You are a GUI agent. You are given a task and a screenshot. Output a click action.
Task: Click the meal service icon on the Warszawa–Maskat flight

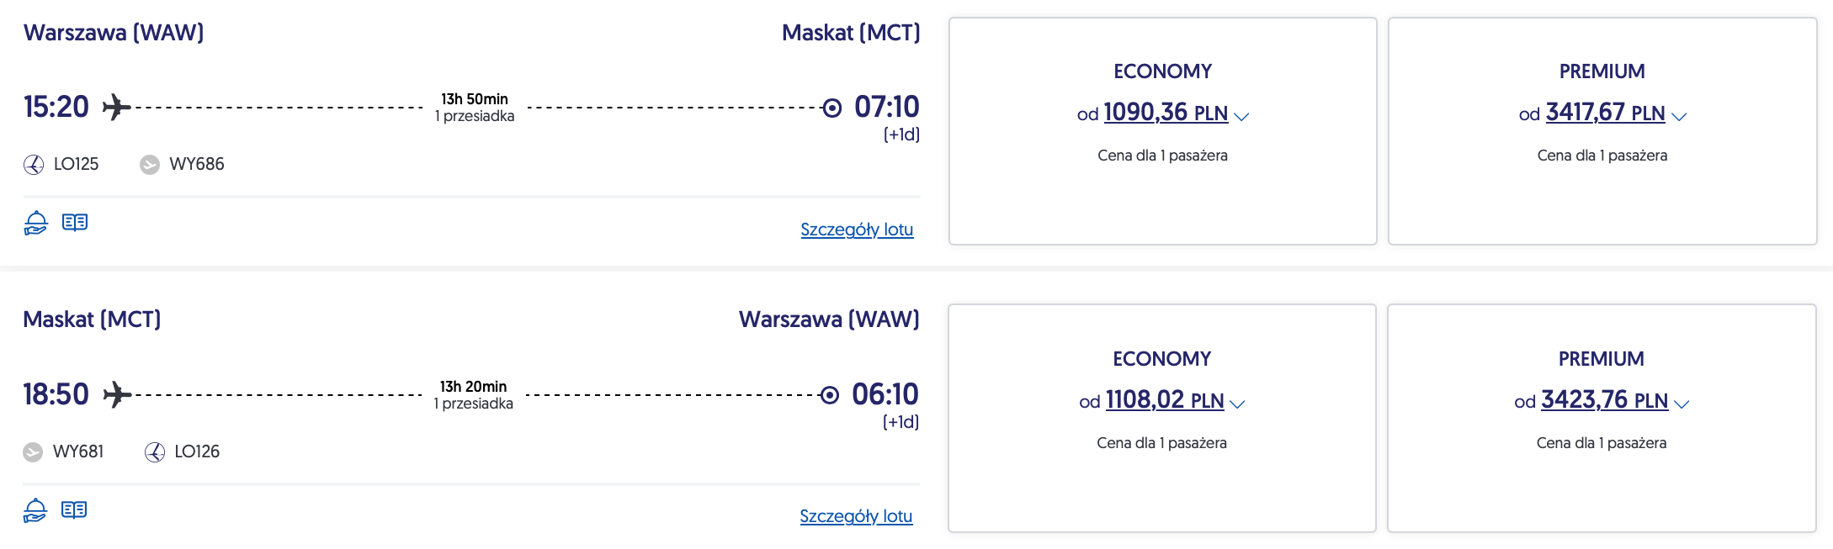[35, 223]
